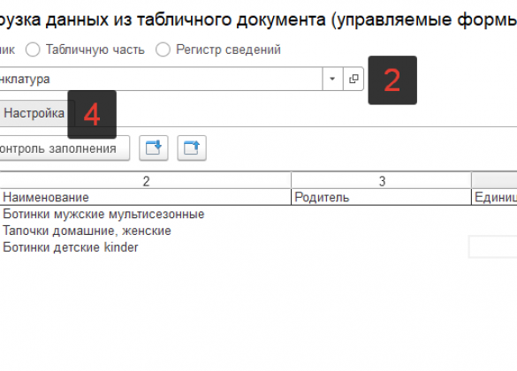
Task: Click the black marker numbered 4
Action: pyautogui.click(x=92, y=114)
